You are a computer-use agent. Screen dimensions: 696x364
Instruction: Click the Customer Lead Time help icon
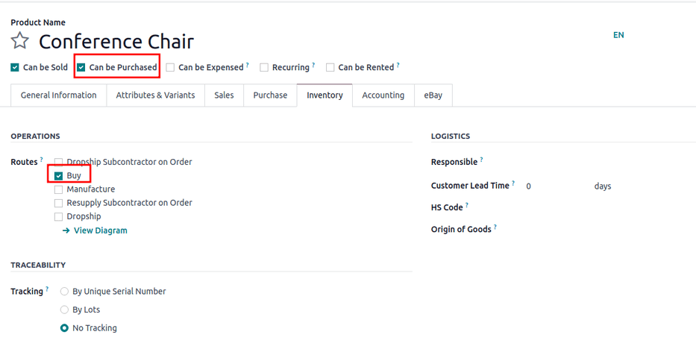click(x=513, y=183)
